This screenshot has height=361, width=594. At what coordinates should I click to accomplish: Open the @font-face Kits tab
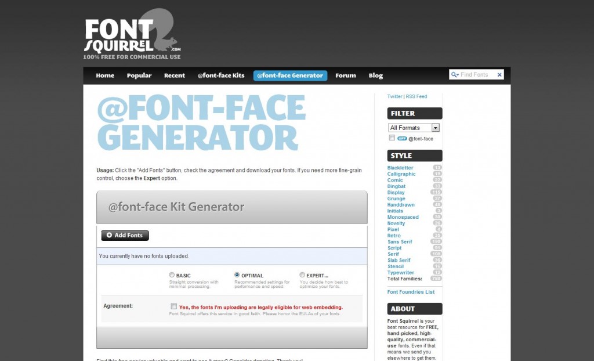[x=221, y=75]
